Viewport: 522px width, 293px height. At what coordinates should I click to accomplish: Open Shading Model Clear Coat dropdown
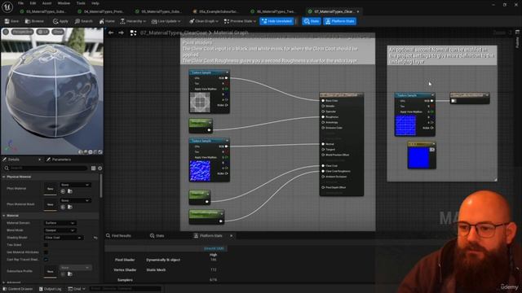64,238
